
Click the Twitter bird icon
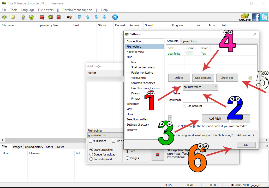(x=264, y=17)
